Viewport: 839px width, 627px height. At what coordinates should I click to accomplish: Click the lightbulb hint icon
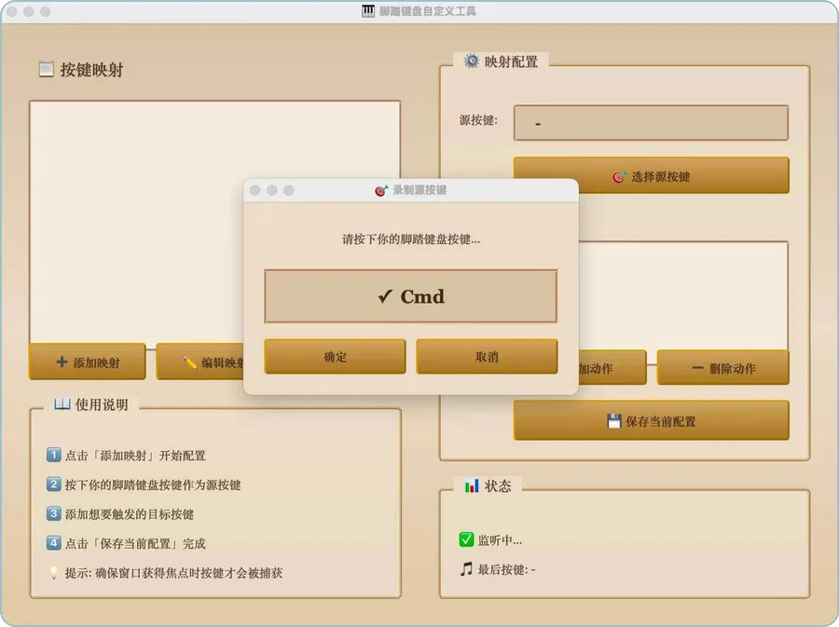pyautogui.click(x=53, y=572)
